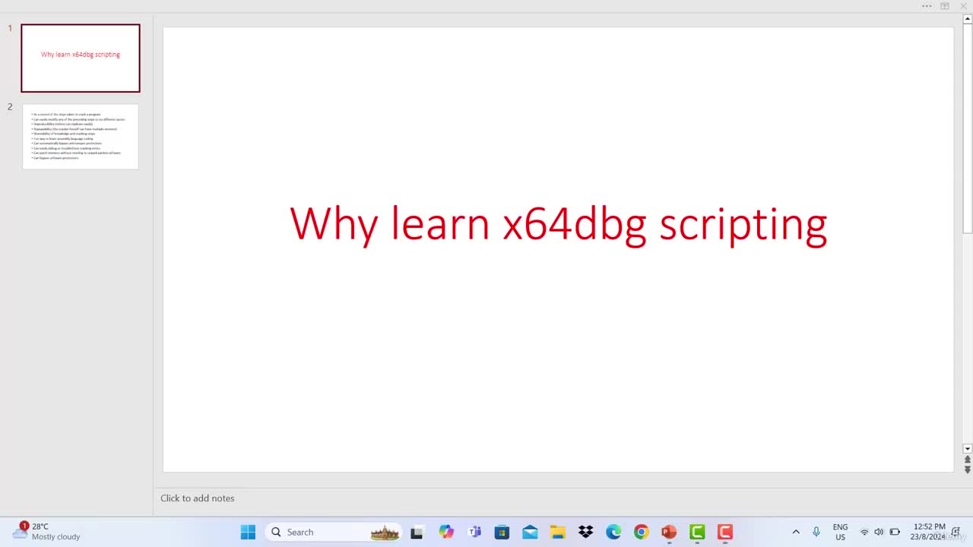Open the PowerPoint icon in the taskbar
Screen dimensions: 973x547
669,532
